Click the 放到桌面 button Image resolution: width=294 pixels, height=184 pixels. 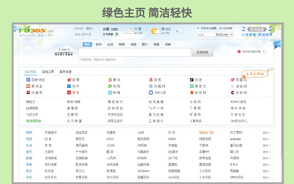click(257, 29)
